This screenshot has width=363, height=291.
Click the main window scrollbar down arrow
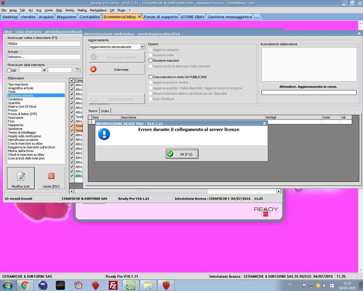point(361,270)
